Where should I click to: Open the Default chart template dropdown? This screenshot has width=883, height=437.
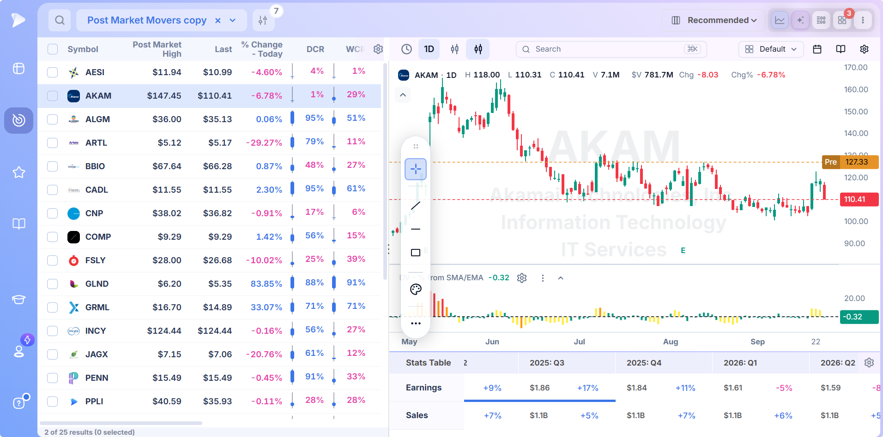pos(771,49)
